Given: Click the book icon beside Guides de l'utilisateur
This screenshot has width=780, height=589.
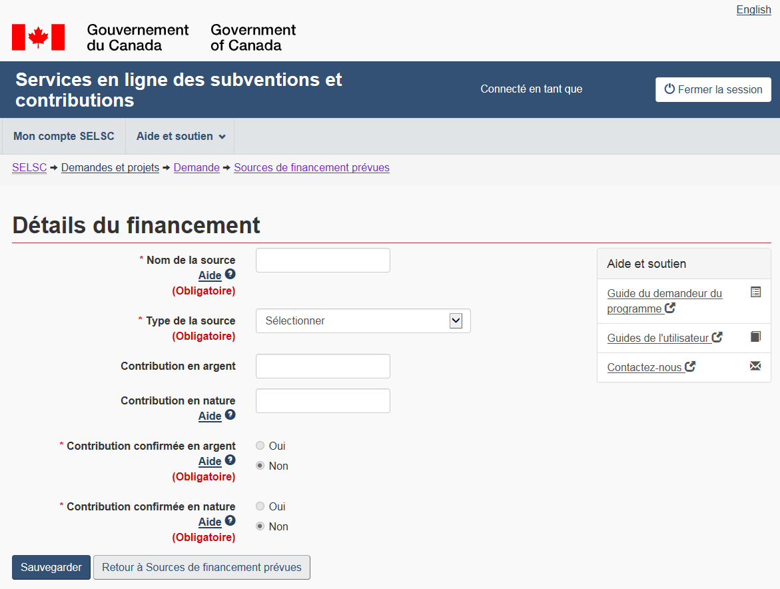Looking at the screenshot, I should coord(755,336).
